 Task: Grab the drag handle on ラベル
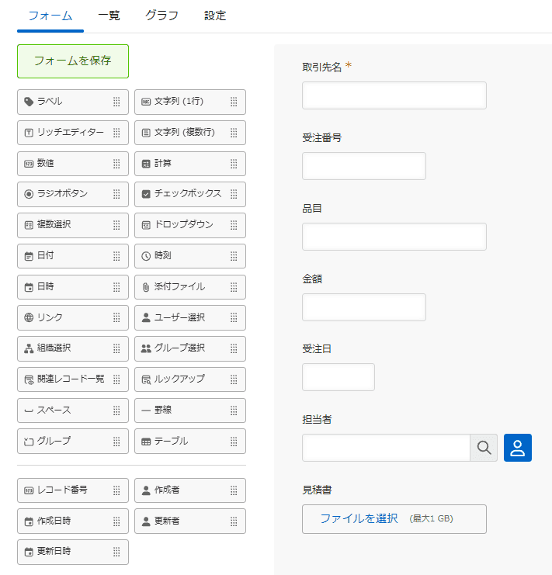[116, 102]
